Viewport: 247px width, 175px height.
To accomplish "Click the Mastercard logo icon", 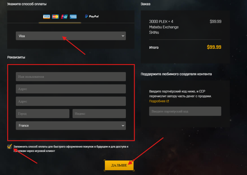I will pos(55,16).
